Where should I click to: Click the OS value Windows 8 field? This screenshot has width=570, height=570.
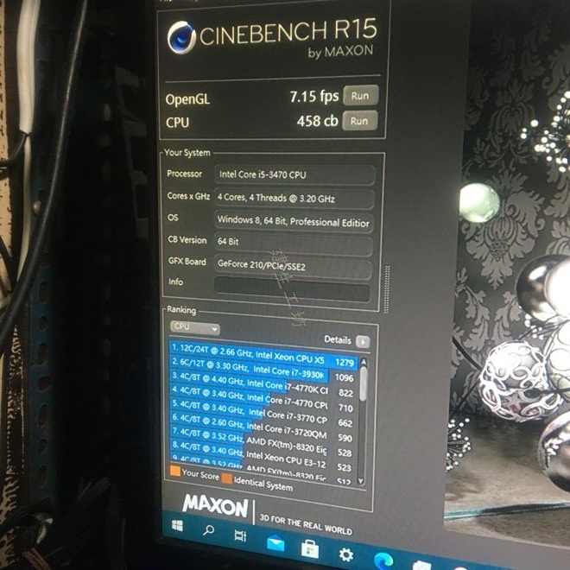click(x=294, y=221)
